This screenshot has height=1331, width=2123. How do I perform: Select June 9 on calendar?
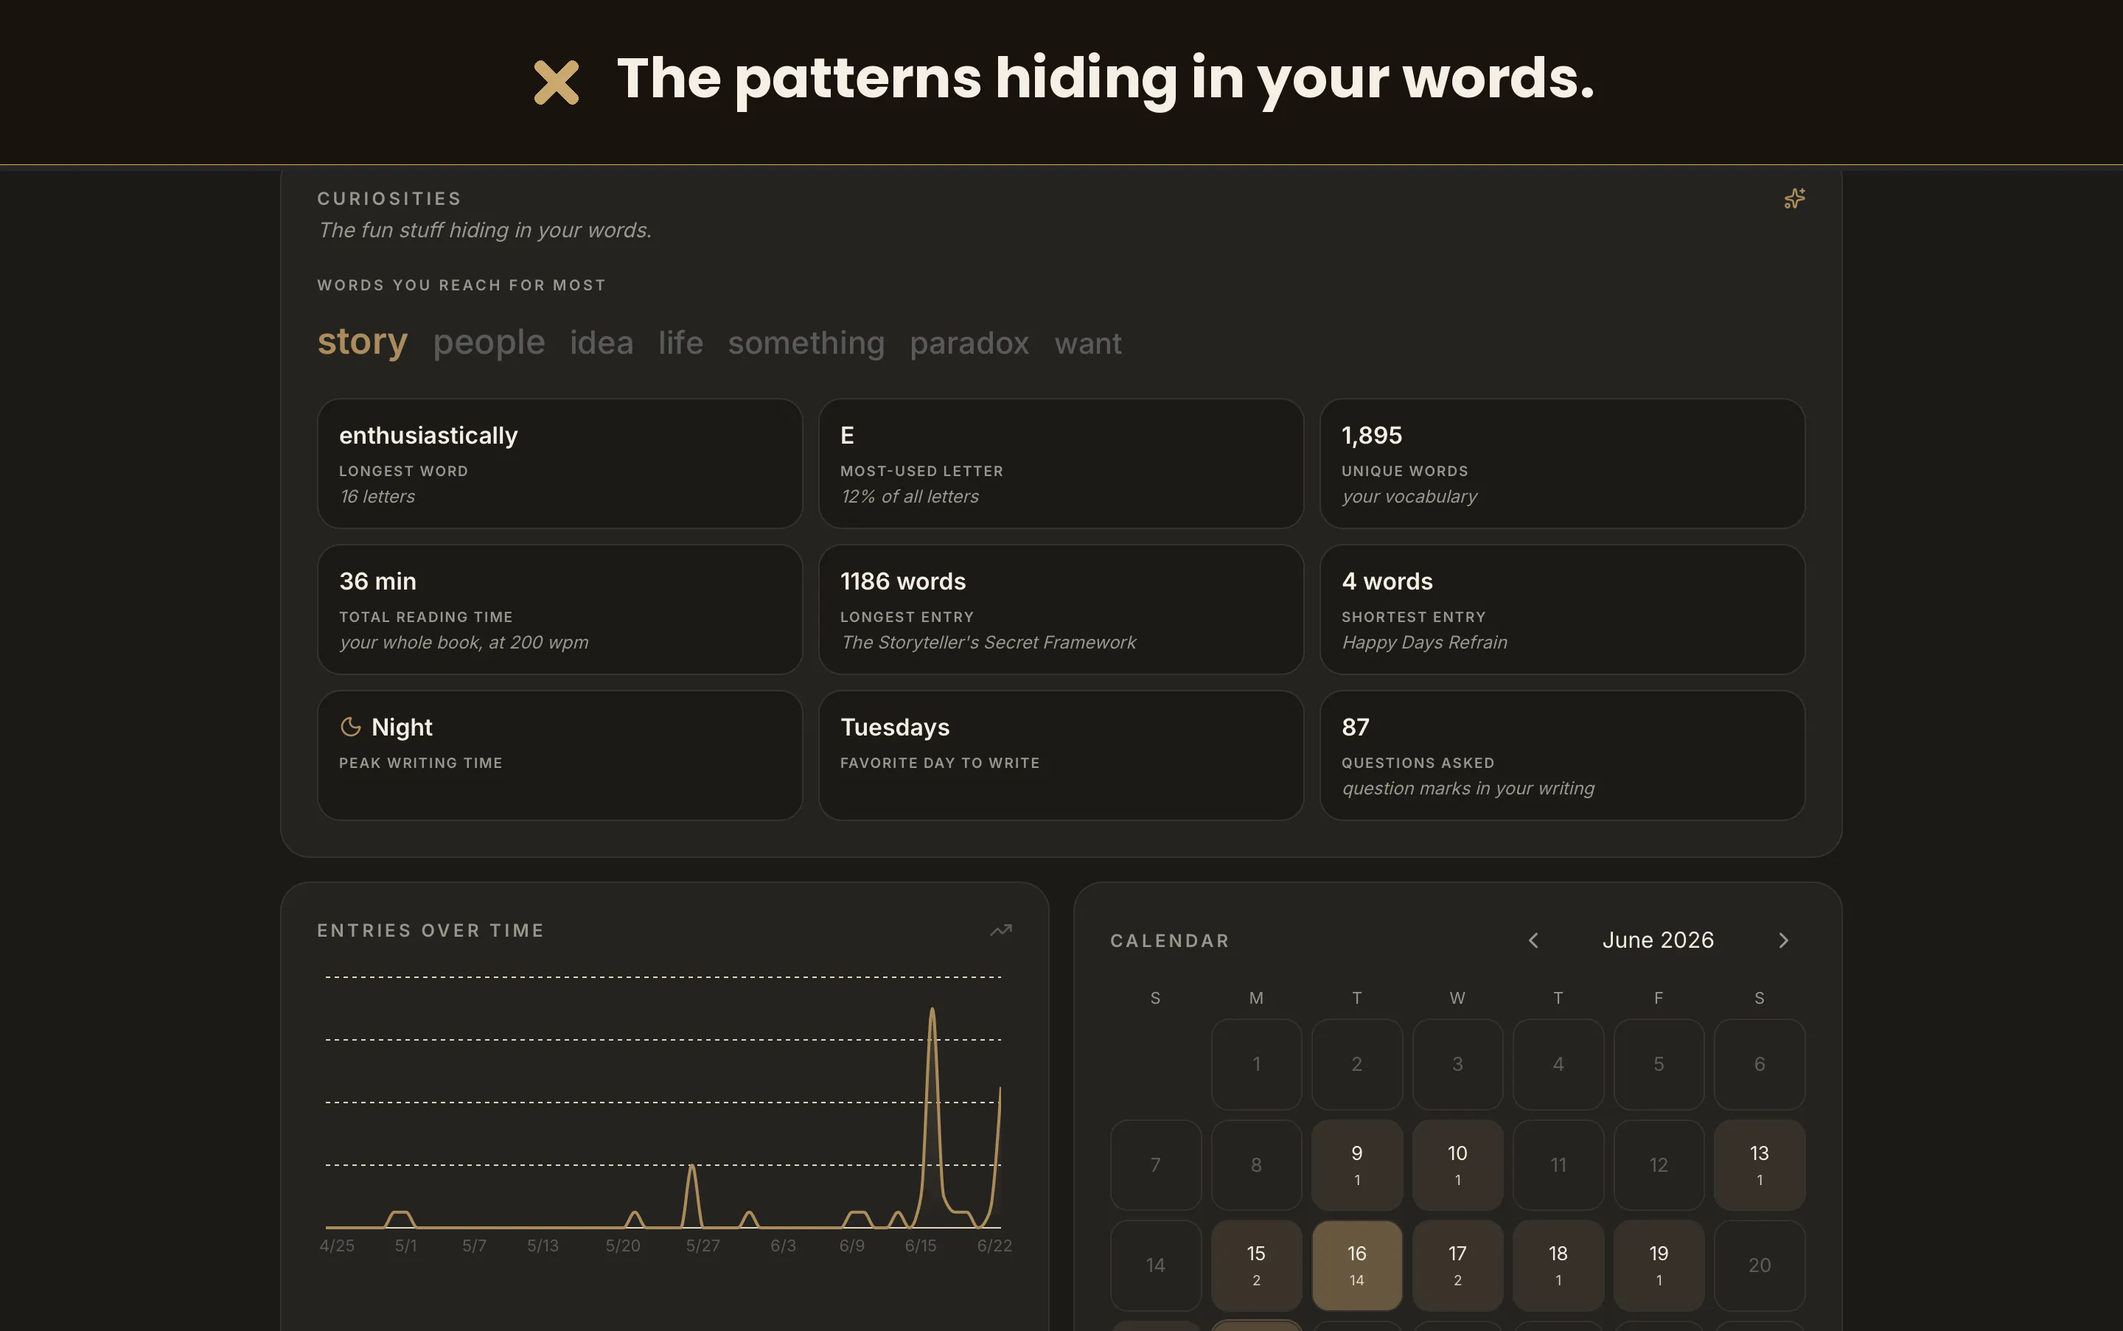click(1356, 1164)
